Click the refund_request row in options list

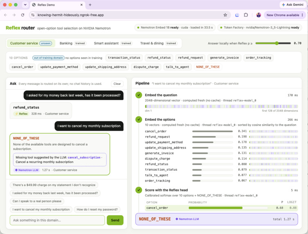point(221,137)
